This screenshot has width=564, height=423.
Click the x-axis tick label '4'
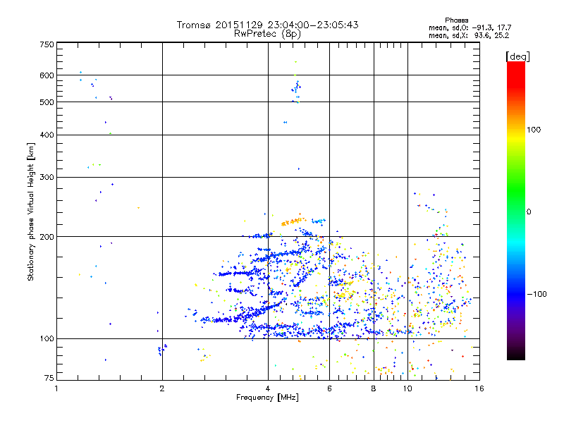(x=268, y=388)
